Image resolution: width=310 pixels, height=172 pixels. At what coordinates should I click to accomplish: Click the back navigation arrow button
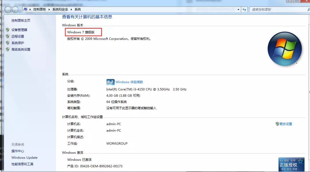pyautogui.click(x=8, y=9)
